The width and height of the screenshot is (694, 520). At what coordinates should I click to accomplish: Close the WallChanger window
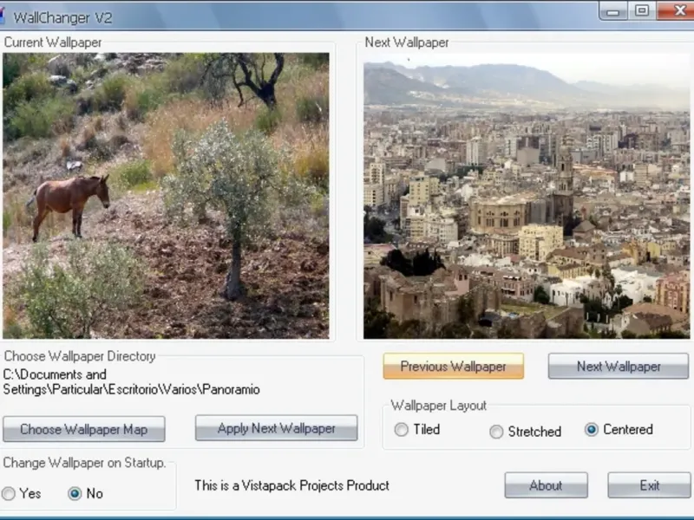click(x=677, y=10)
